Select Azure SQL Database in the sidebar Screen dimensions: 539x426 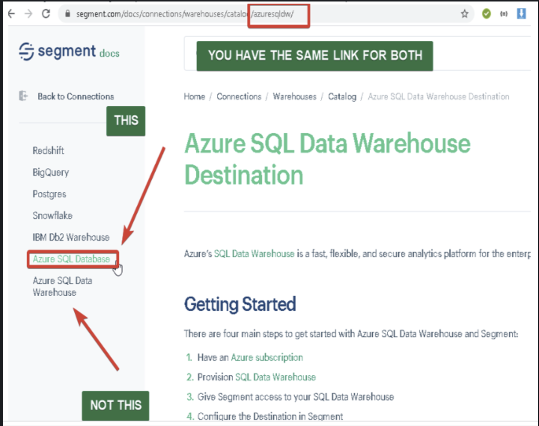click(71, 259)
